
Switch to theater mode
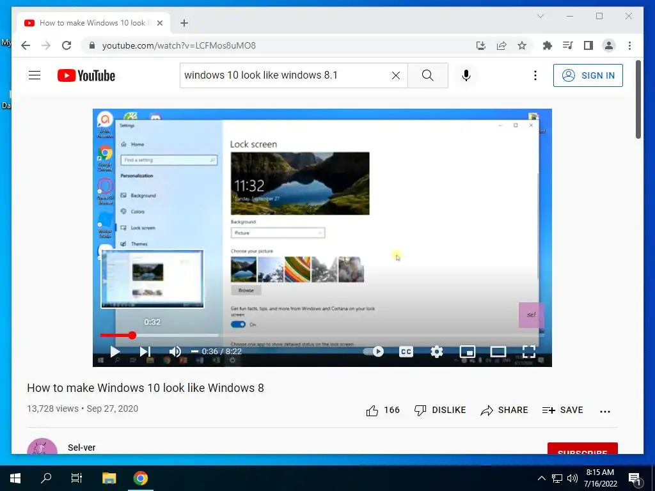pos(498,352)
